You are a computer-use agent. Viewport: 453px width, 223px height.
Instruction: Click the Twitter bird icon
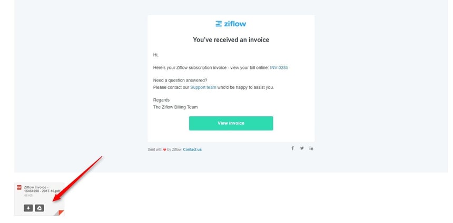pyautogui.click(x=302, y=148)
